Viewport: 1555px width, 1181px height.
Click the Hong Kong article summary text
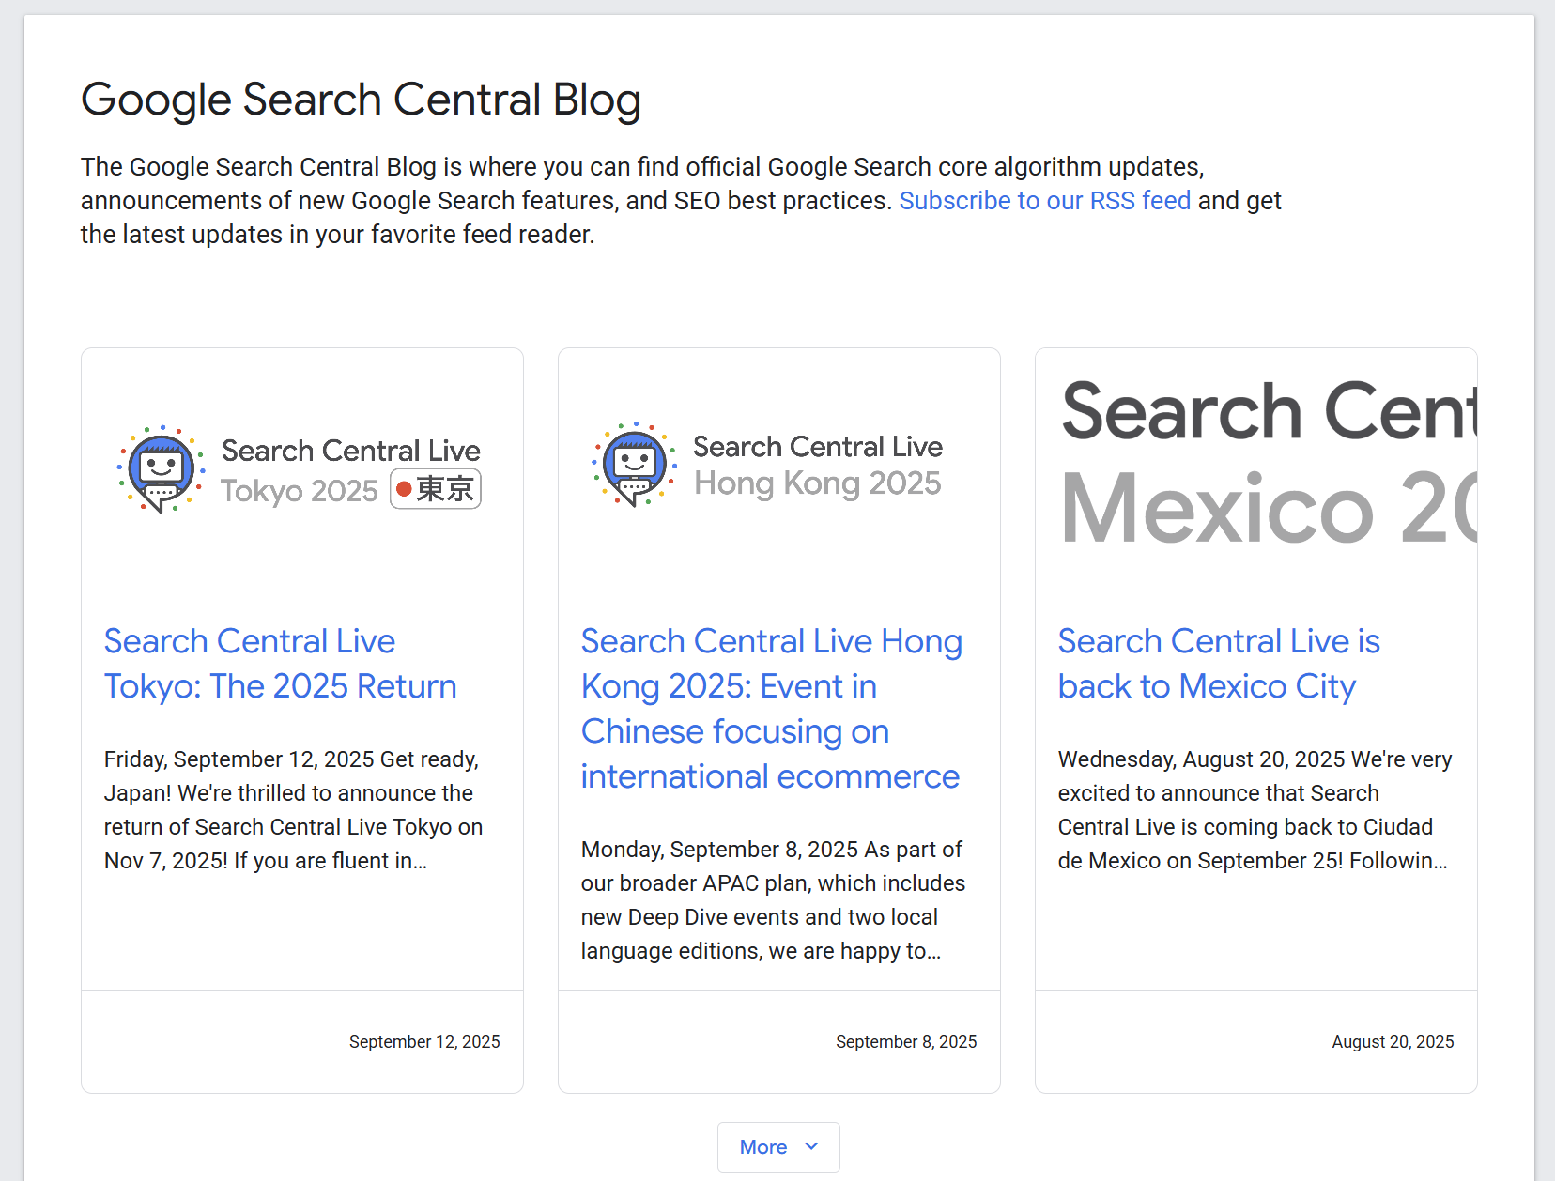point(774,900)
